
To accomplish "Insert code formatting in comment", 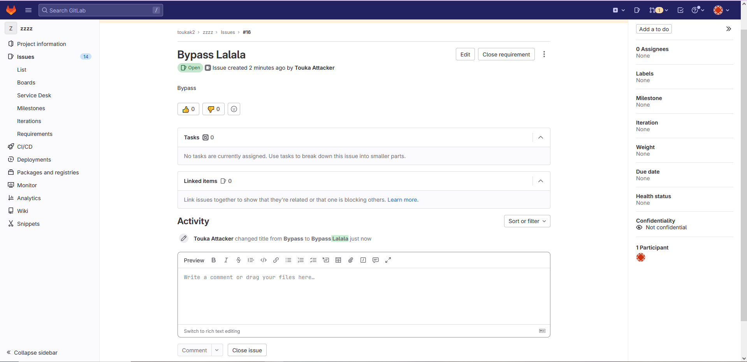I will 264,260.
